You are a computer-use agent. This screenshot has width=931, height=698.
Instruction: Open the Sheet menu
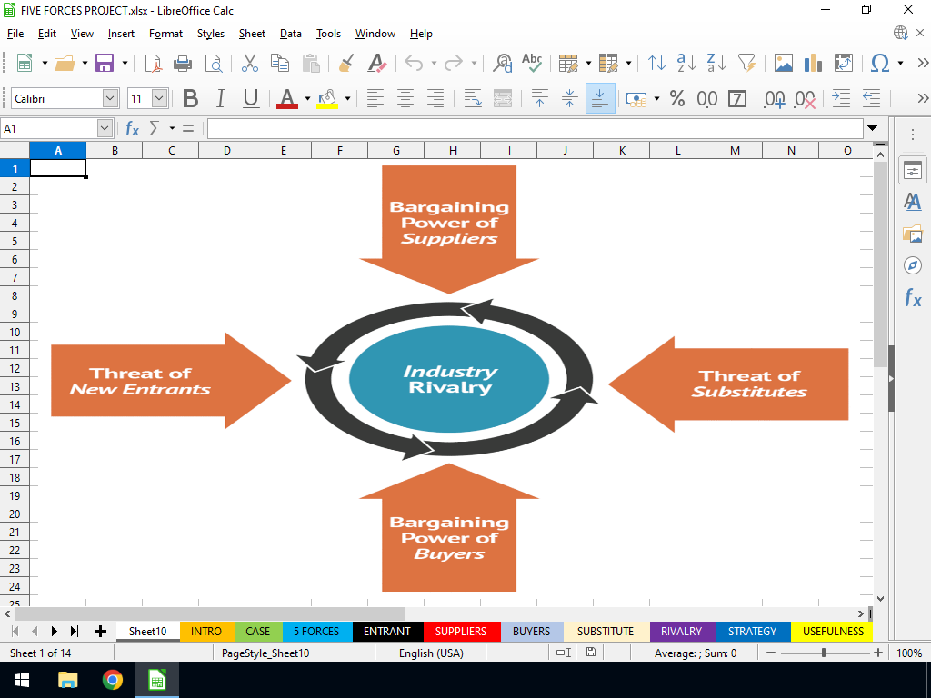coord(252,34)
